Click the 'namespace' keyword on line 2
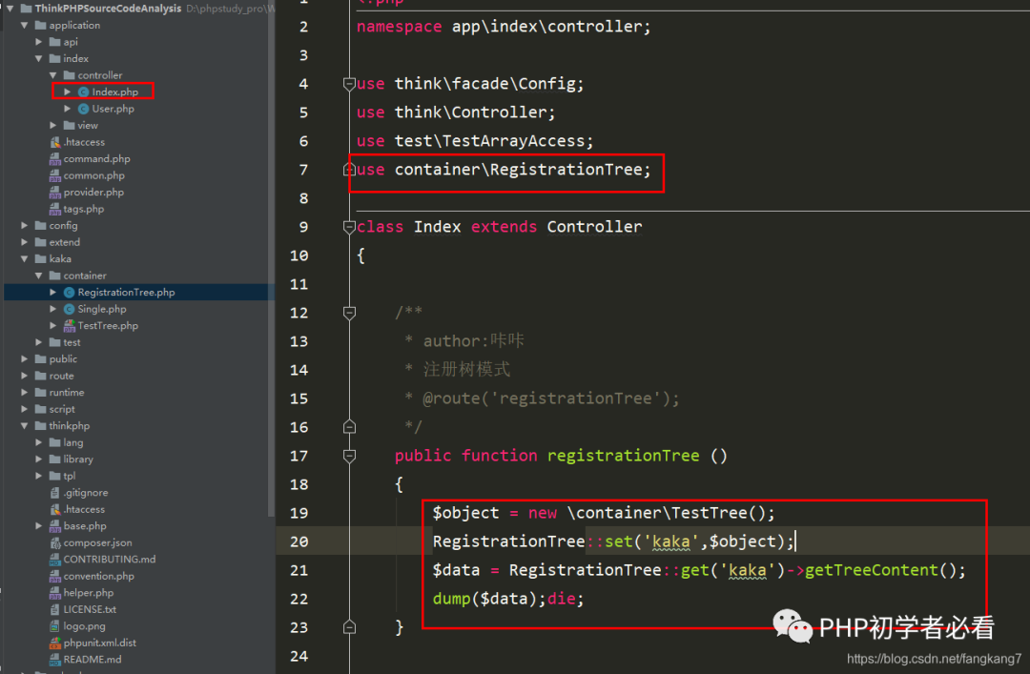The width and height of the screenshot is (1030, 674). (399, 27)
